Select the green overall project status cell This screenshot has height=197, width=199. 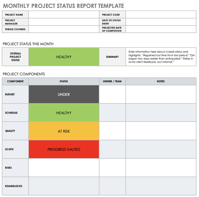[x=64, y=57]
